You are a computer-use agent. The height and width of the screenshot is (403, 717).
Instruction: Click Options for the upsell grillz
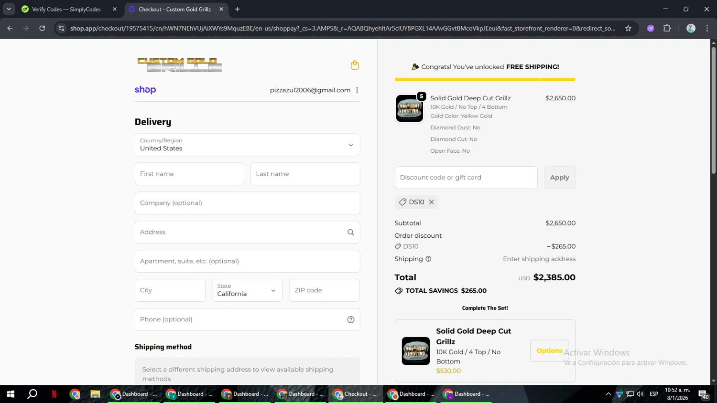point(549,351)
